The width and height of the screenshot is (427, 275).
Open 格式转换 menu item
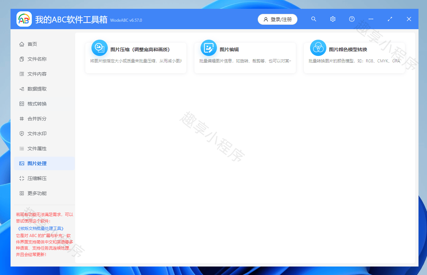tap(44, 104)
